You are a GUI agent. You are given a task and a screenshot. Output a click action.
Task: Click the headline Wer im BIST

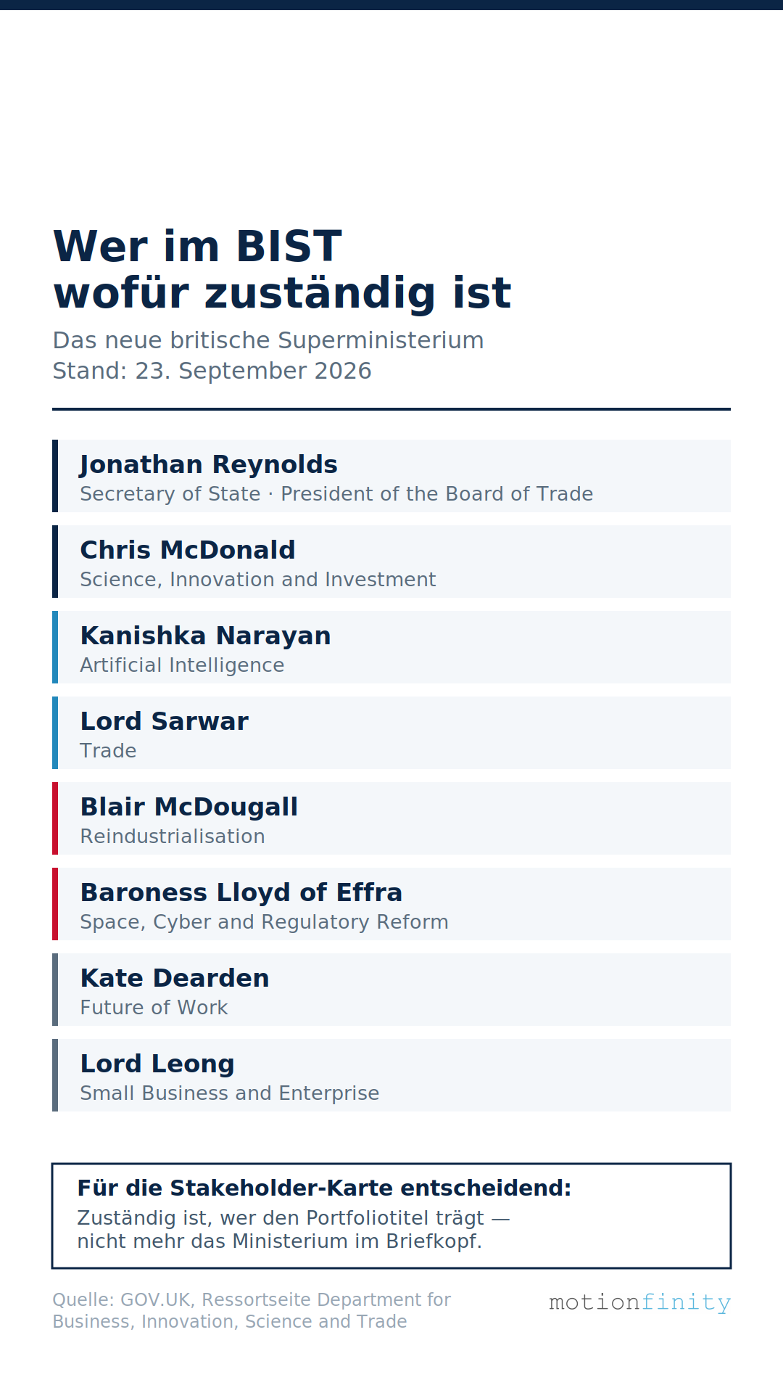[197, 247]
